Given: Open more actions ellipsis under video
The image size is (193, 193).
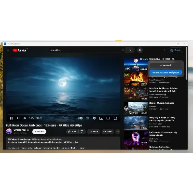Looking at the screenshot, I should click(x=118, y=132).
